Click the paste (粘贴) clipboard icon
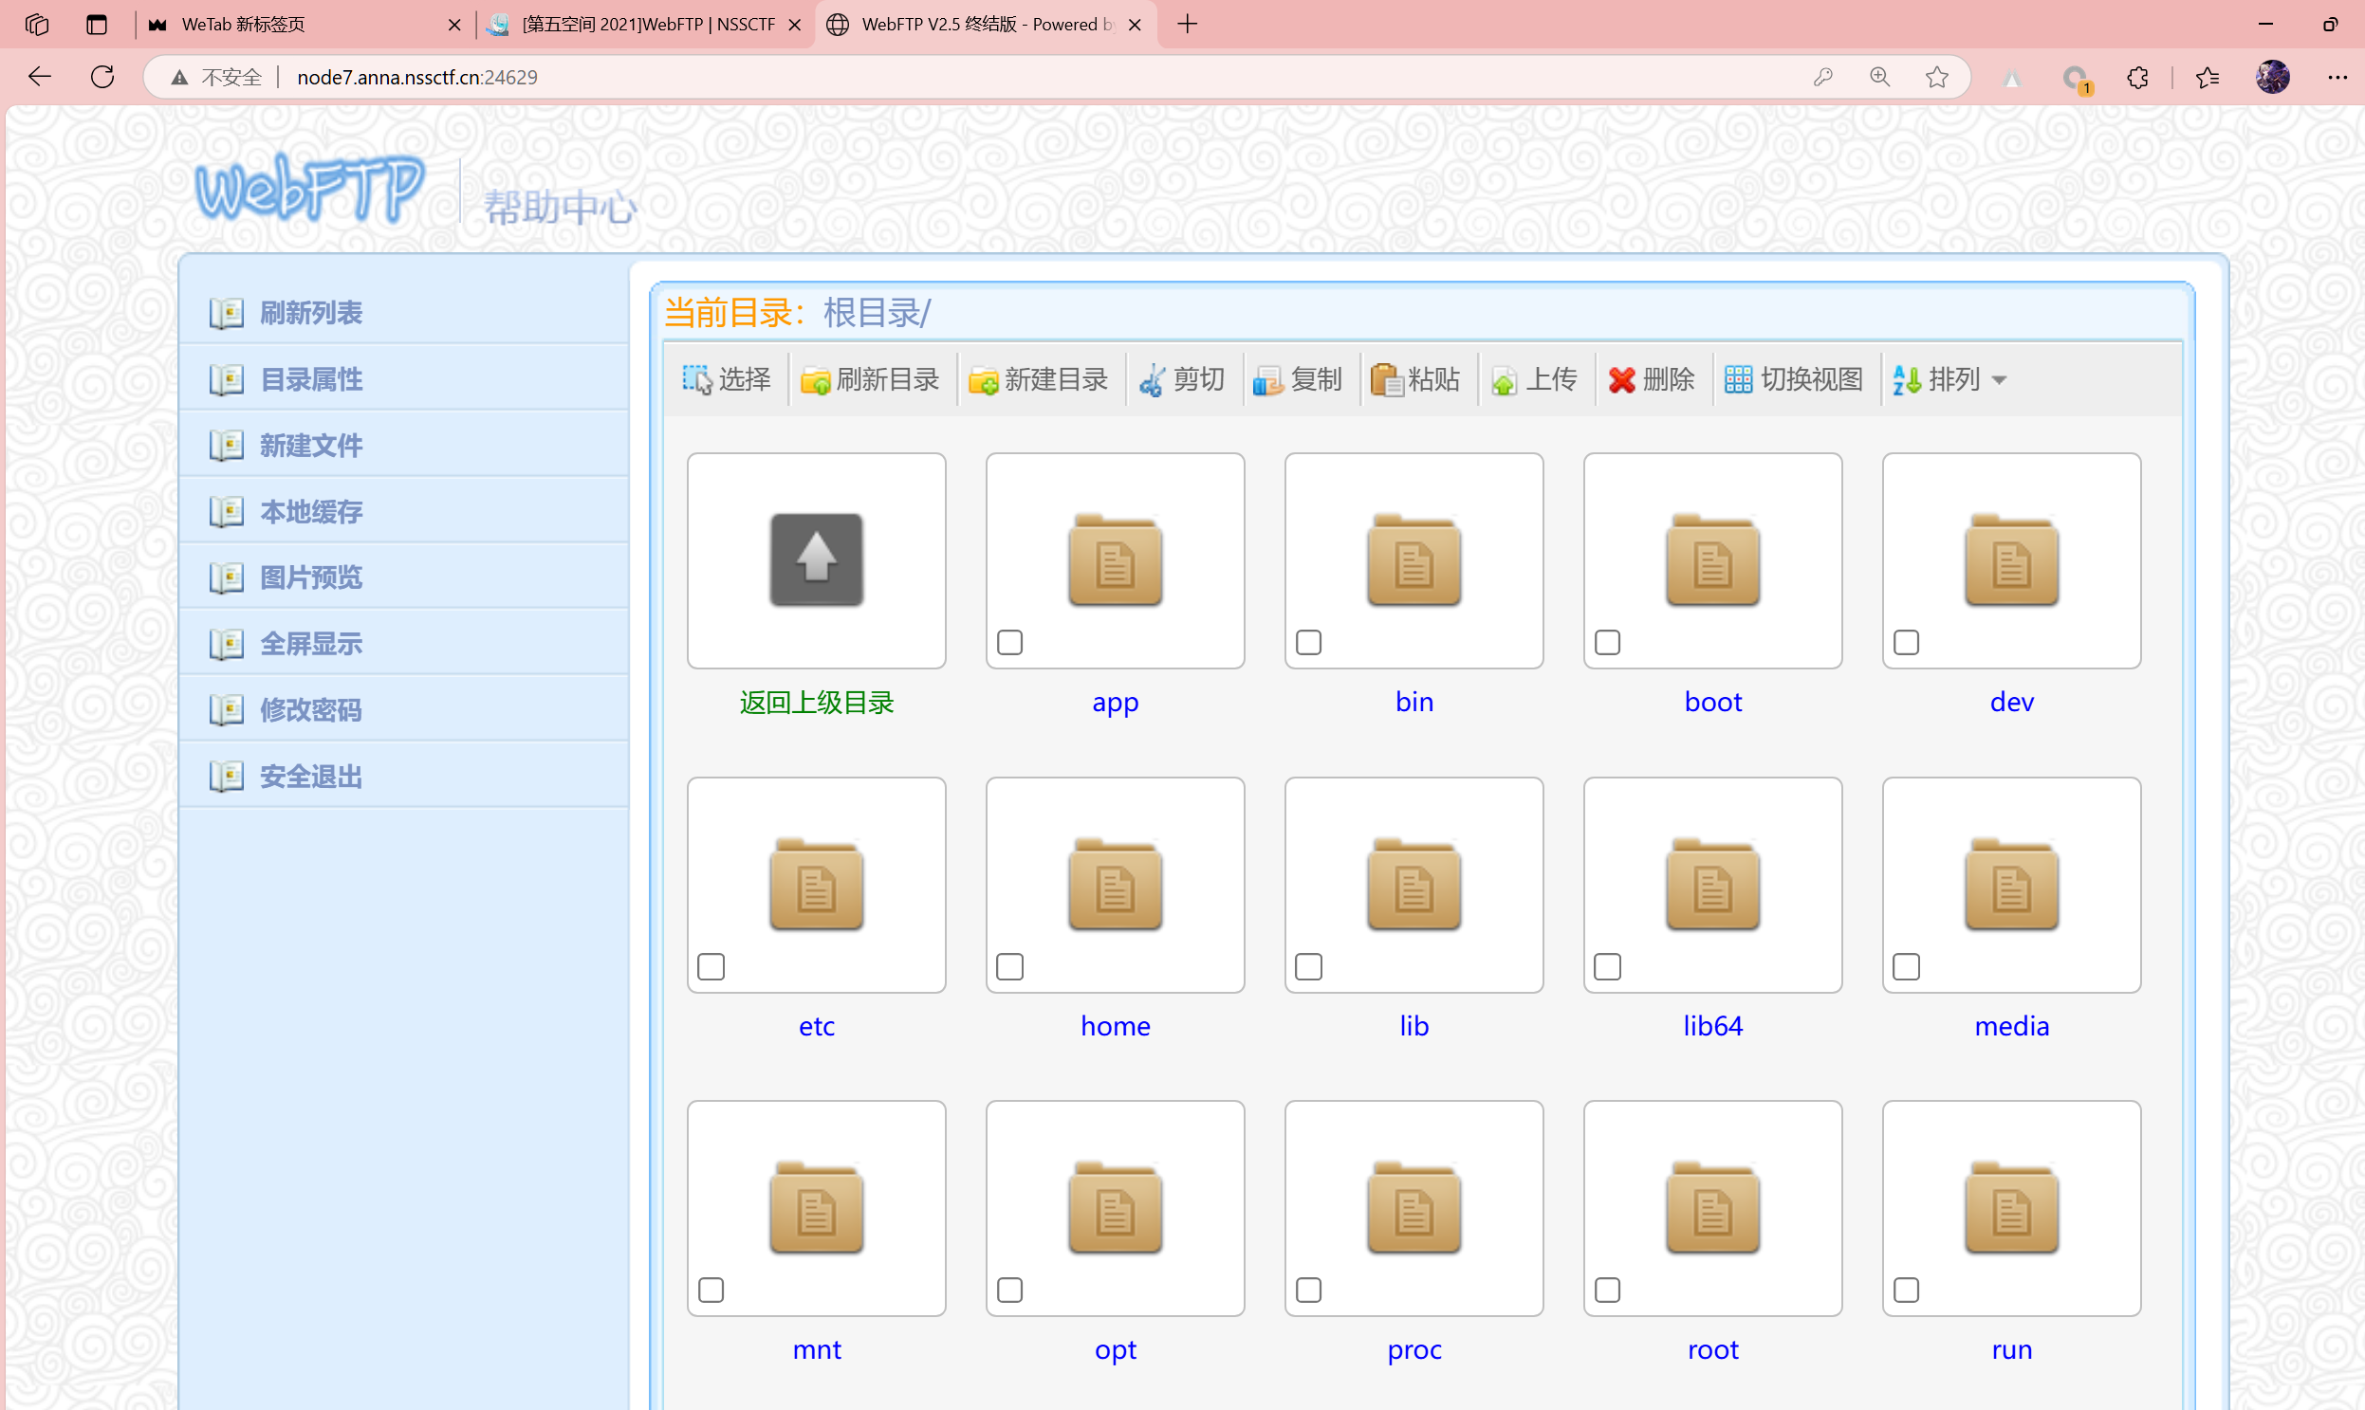2365x1410 pixels. click(x=1386, y=380)
